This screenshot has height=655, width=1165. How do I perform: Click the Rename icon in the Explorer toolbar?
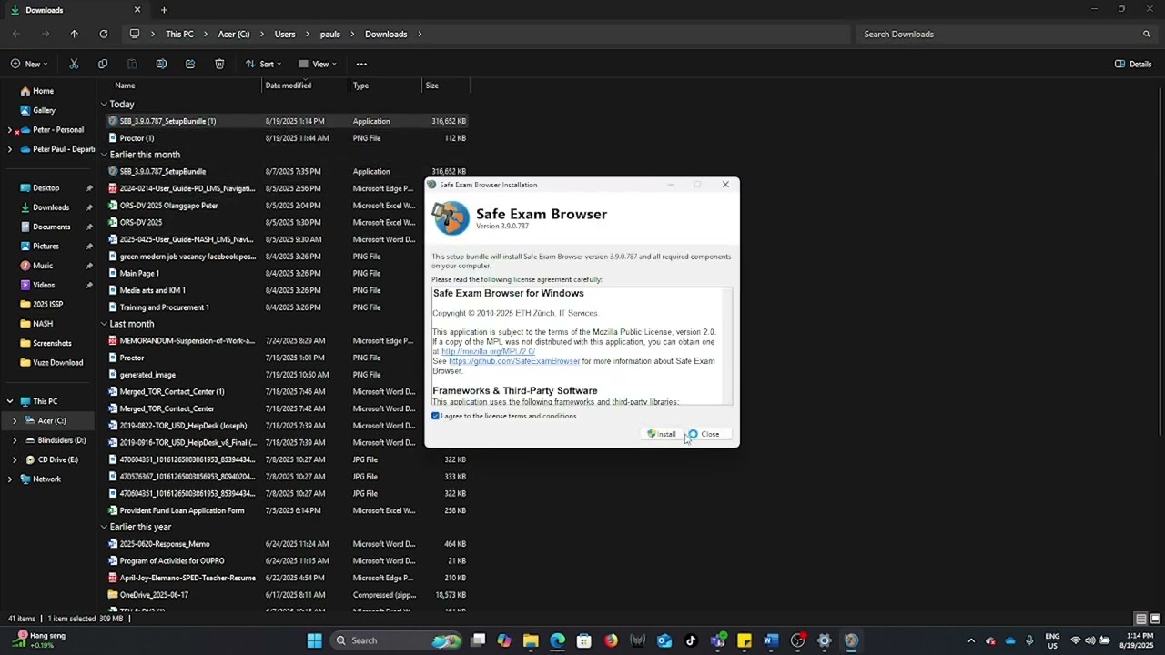point(161,64)
